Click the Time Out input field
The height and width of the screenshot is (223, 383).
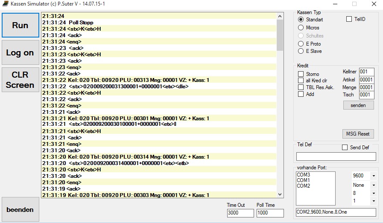[x=240, y=213]
